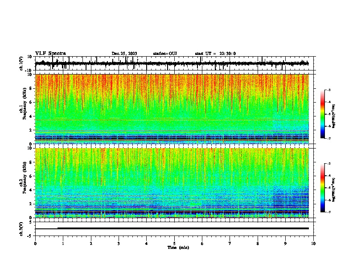Click time axis tick label "5"
The width and height of the screenshot is (353, 273).
[174, 244]
